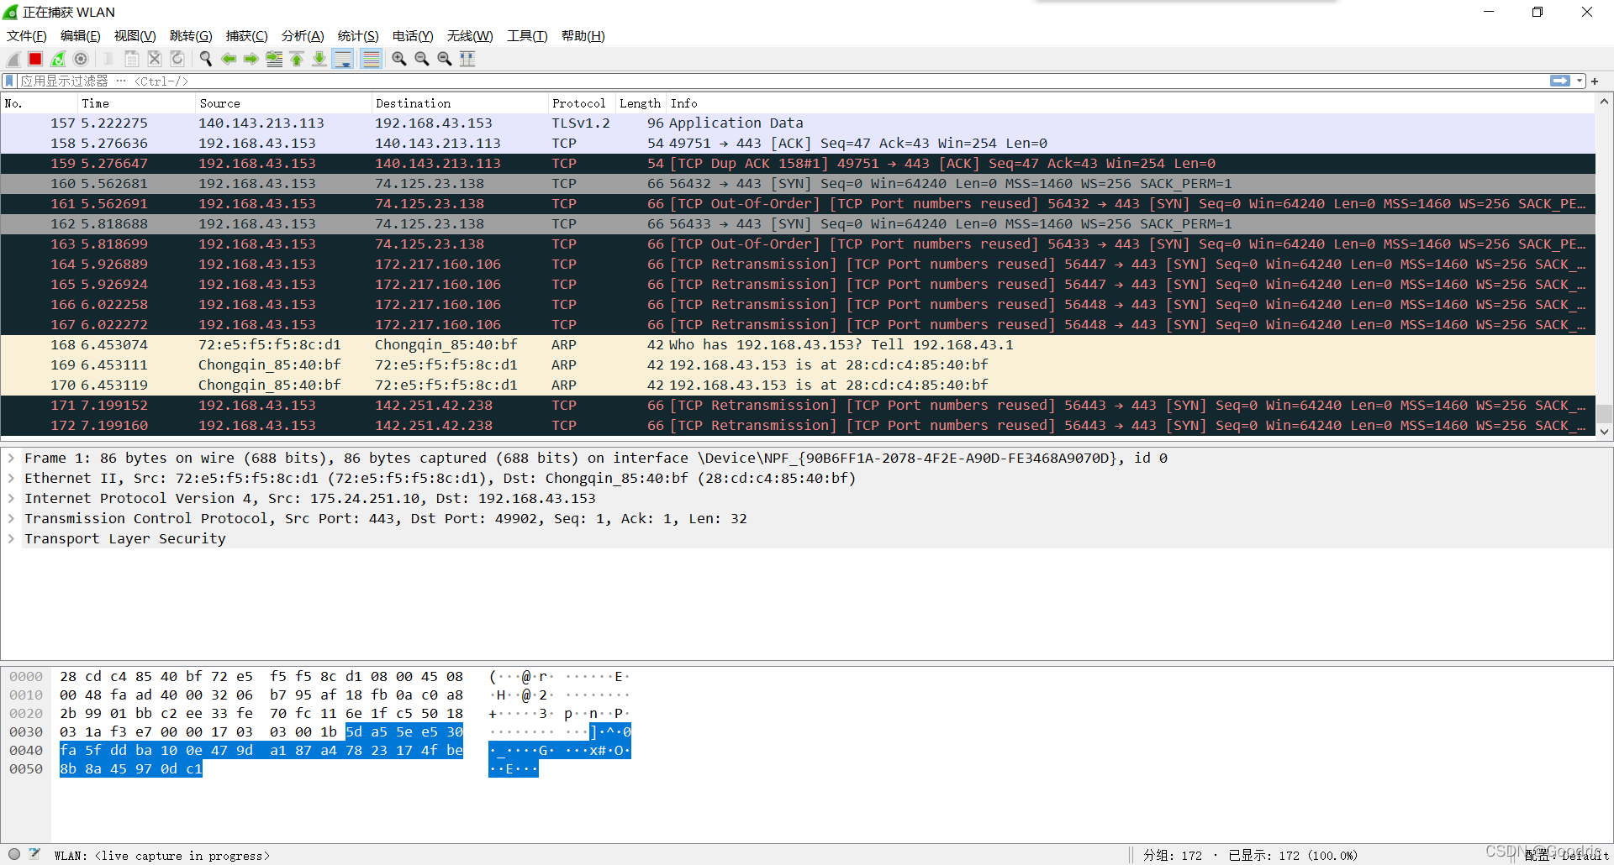The height and width of the screenshot is (865, 1614).
Task: Zoom out packet text
Action: [422, 59]
